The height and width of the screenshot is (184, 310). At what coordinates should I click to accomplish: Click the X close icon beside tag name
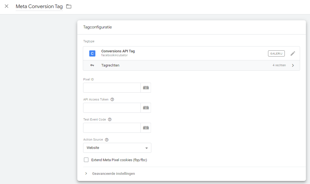click(x=7, y=6)
